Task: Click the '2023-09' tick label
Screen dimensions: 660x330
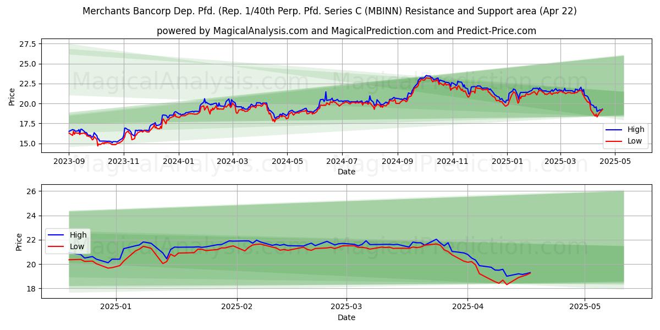Action: pos(69,162)
